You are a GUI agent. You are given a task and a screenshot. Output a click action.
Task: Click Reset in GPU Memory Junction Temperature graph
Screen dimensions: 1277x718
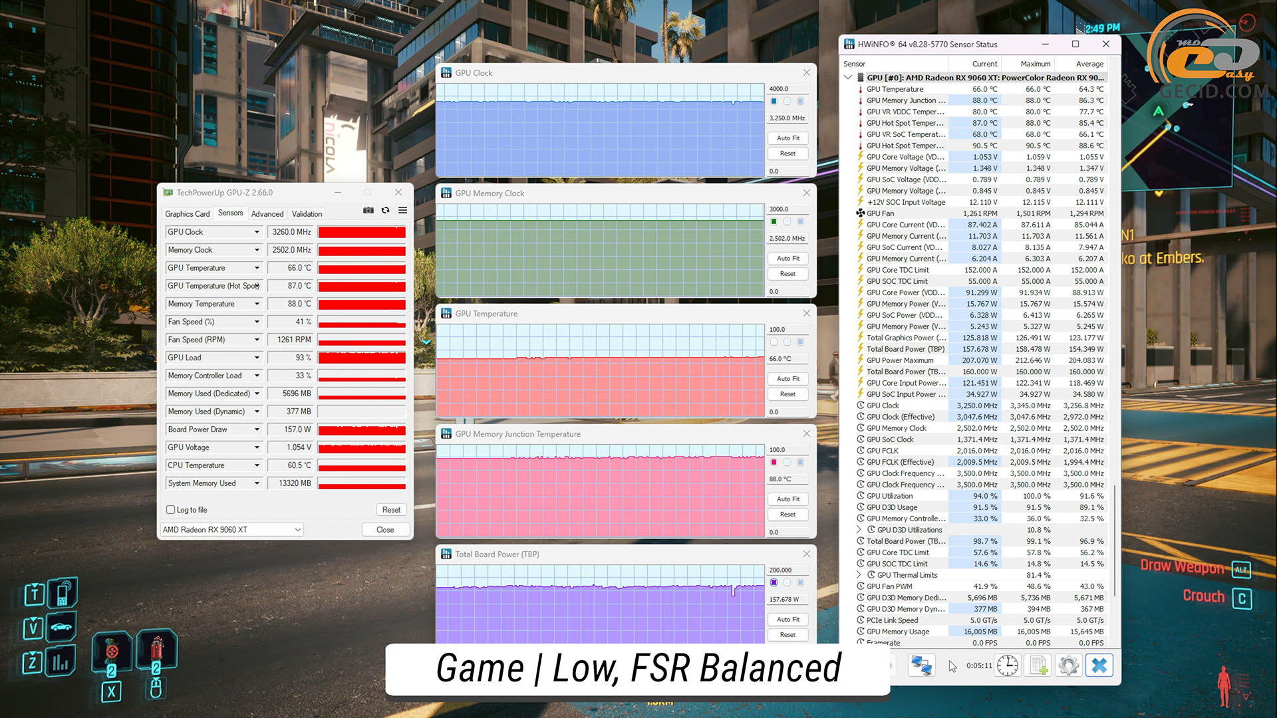click(x=788, y=515)
